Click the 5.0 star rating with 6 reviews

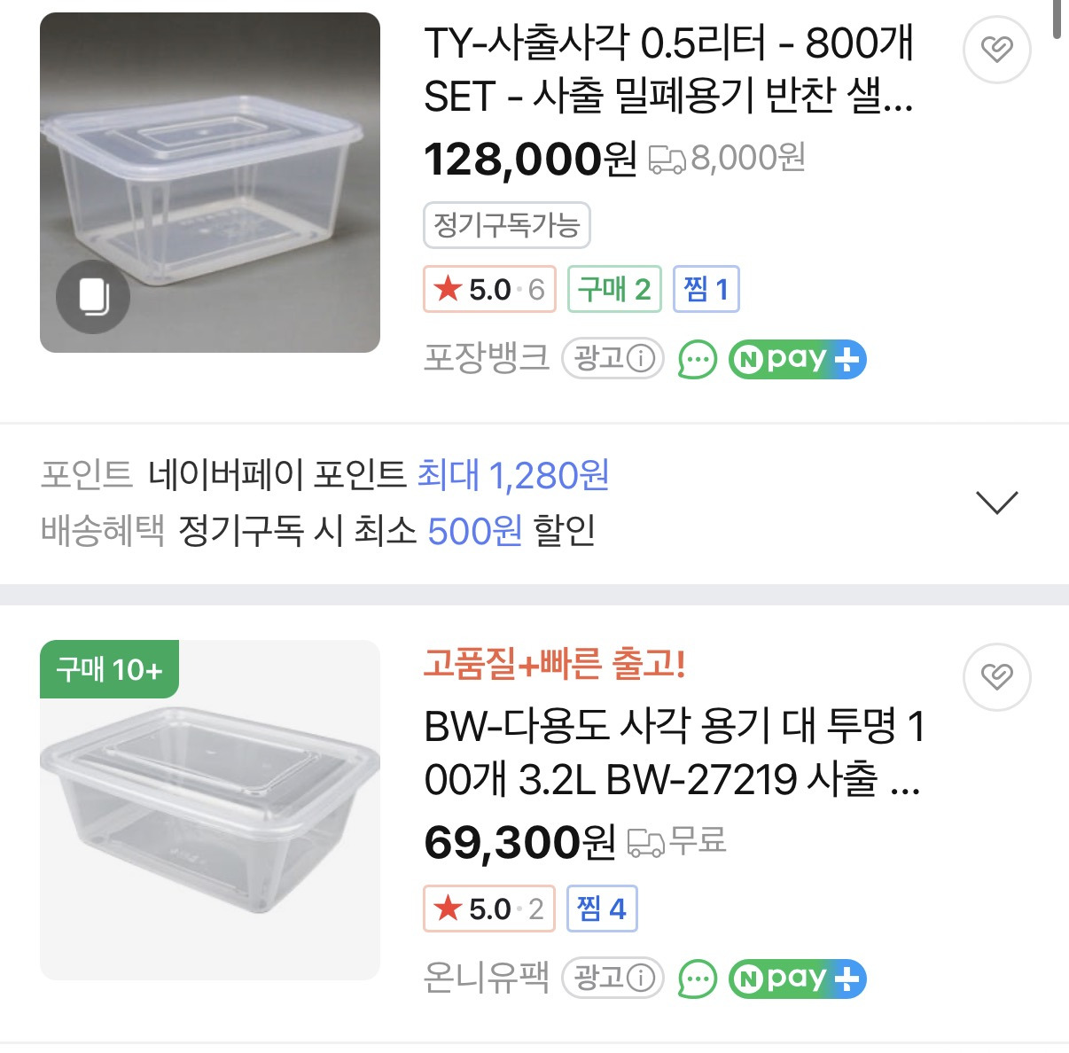pyautogui.click(x=489, y=290)
